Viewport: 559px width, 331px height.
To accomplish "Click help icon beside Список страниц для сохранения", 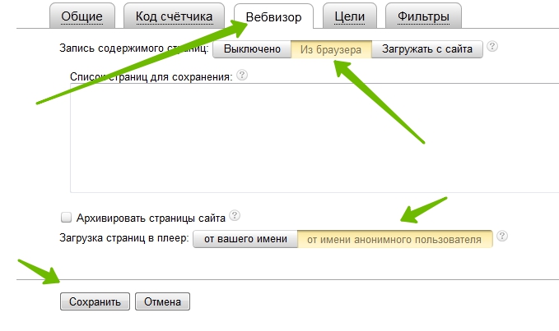I will (242, 75).
